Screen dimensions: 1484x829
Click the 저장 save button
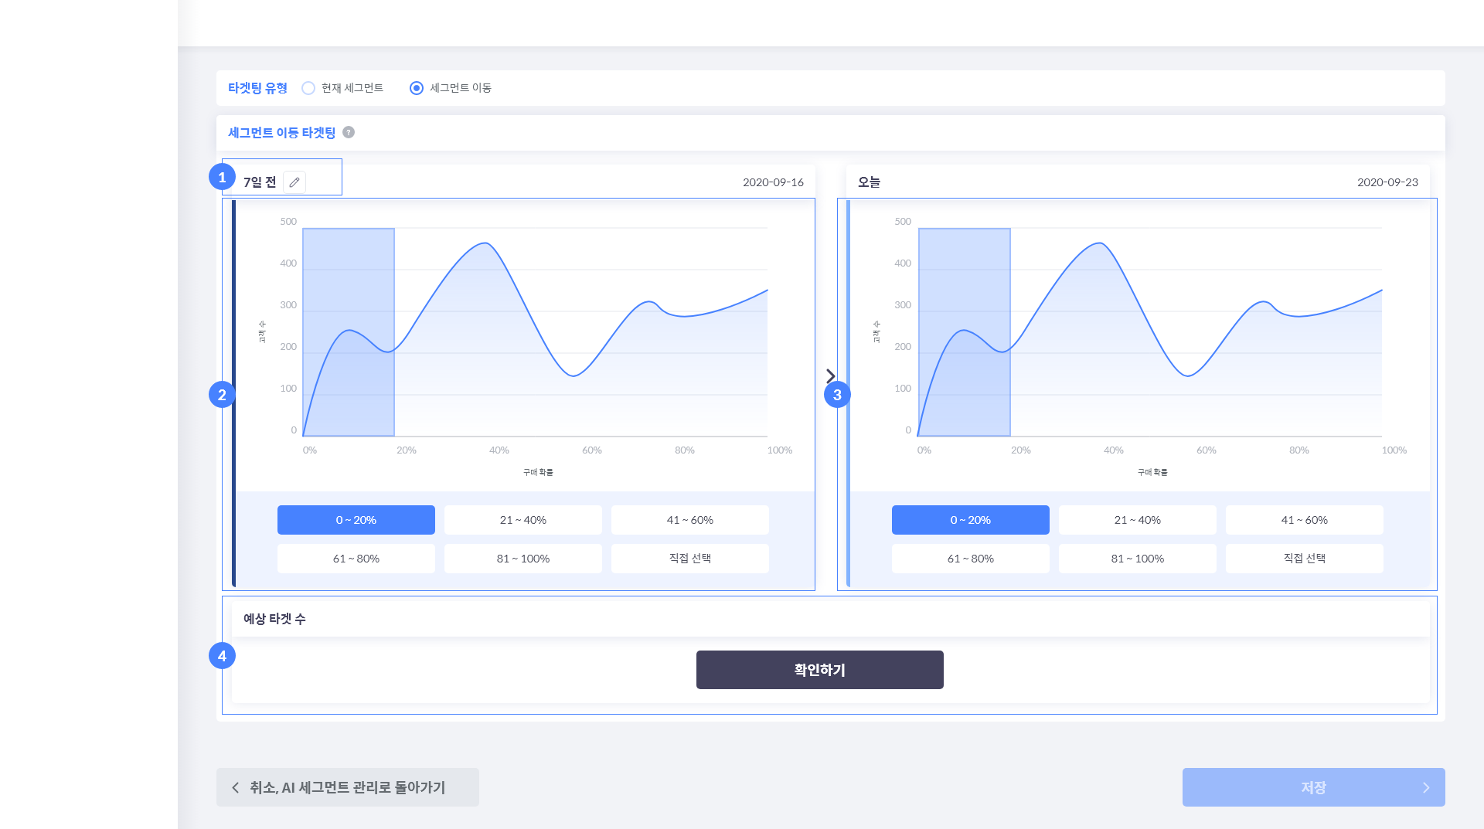point(1313,787)
